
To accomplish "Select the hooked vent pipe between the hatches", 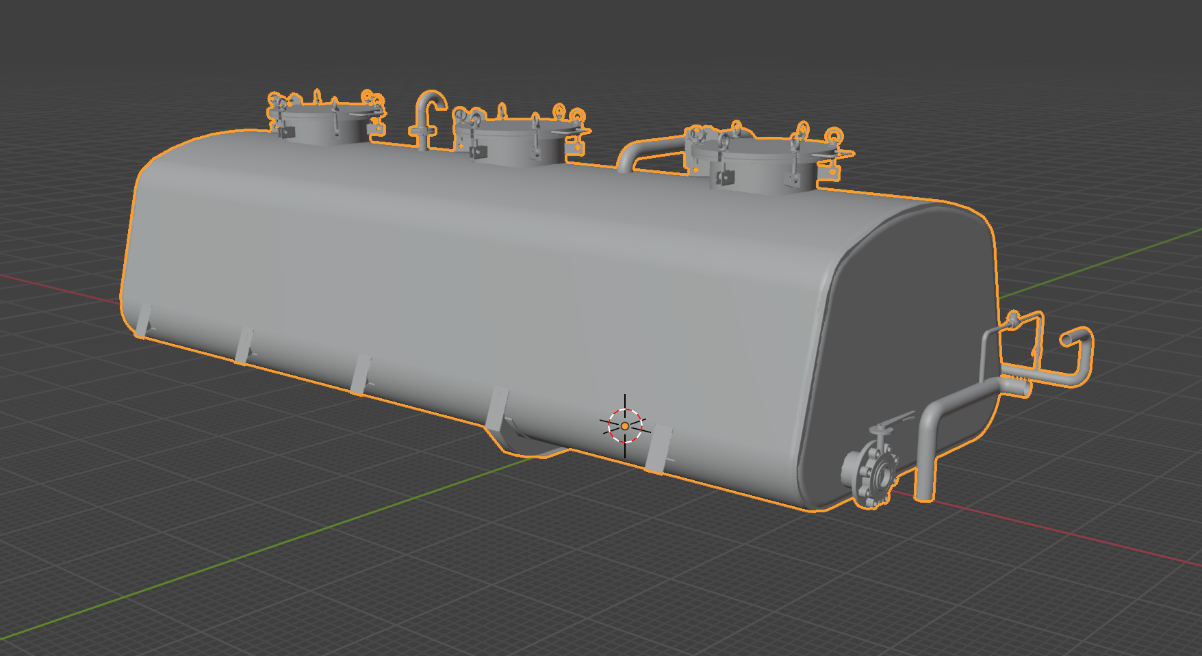I will pos(427,120).
